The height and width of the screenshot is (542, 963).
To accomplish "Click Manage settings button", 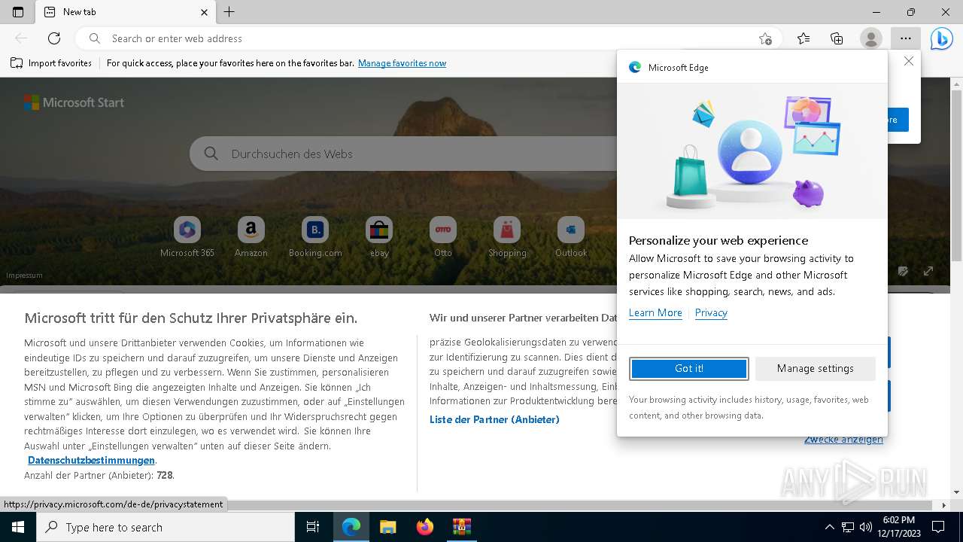I will [816, 368].
